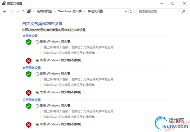
Task: Click red shield icon in public section
Action: click(x=28, y=125)
